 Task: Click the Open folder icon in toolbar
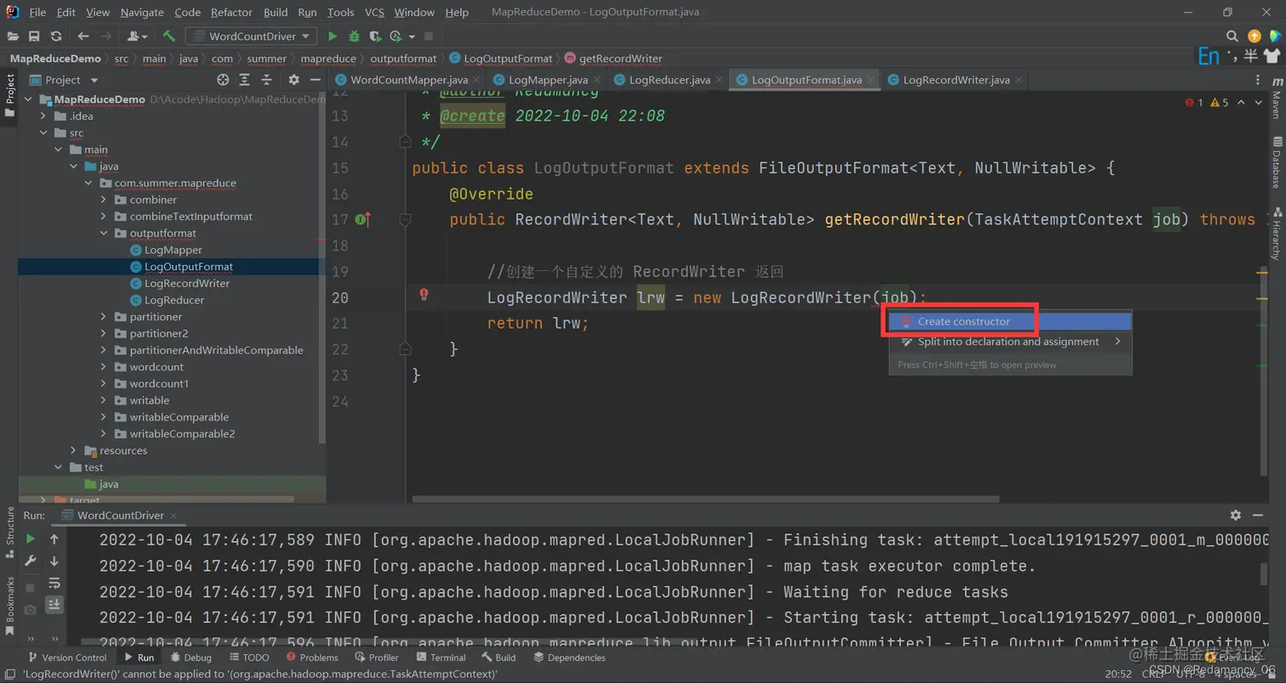(13, 37)
